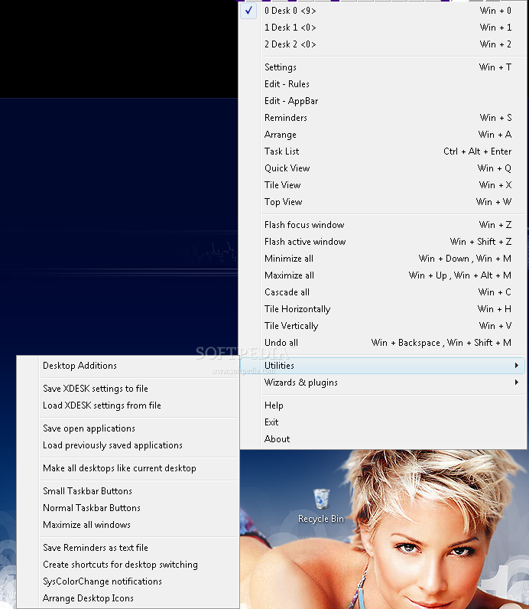Choose Edit - AppBar
The image size is (529, 609).
click(382, 101)
